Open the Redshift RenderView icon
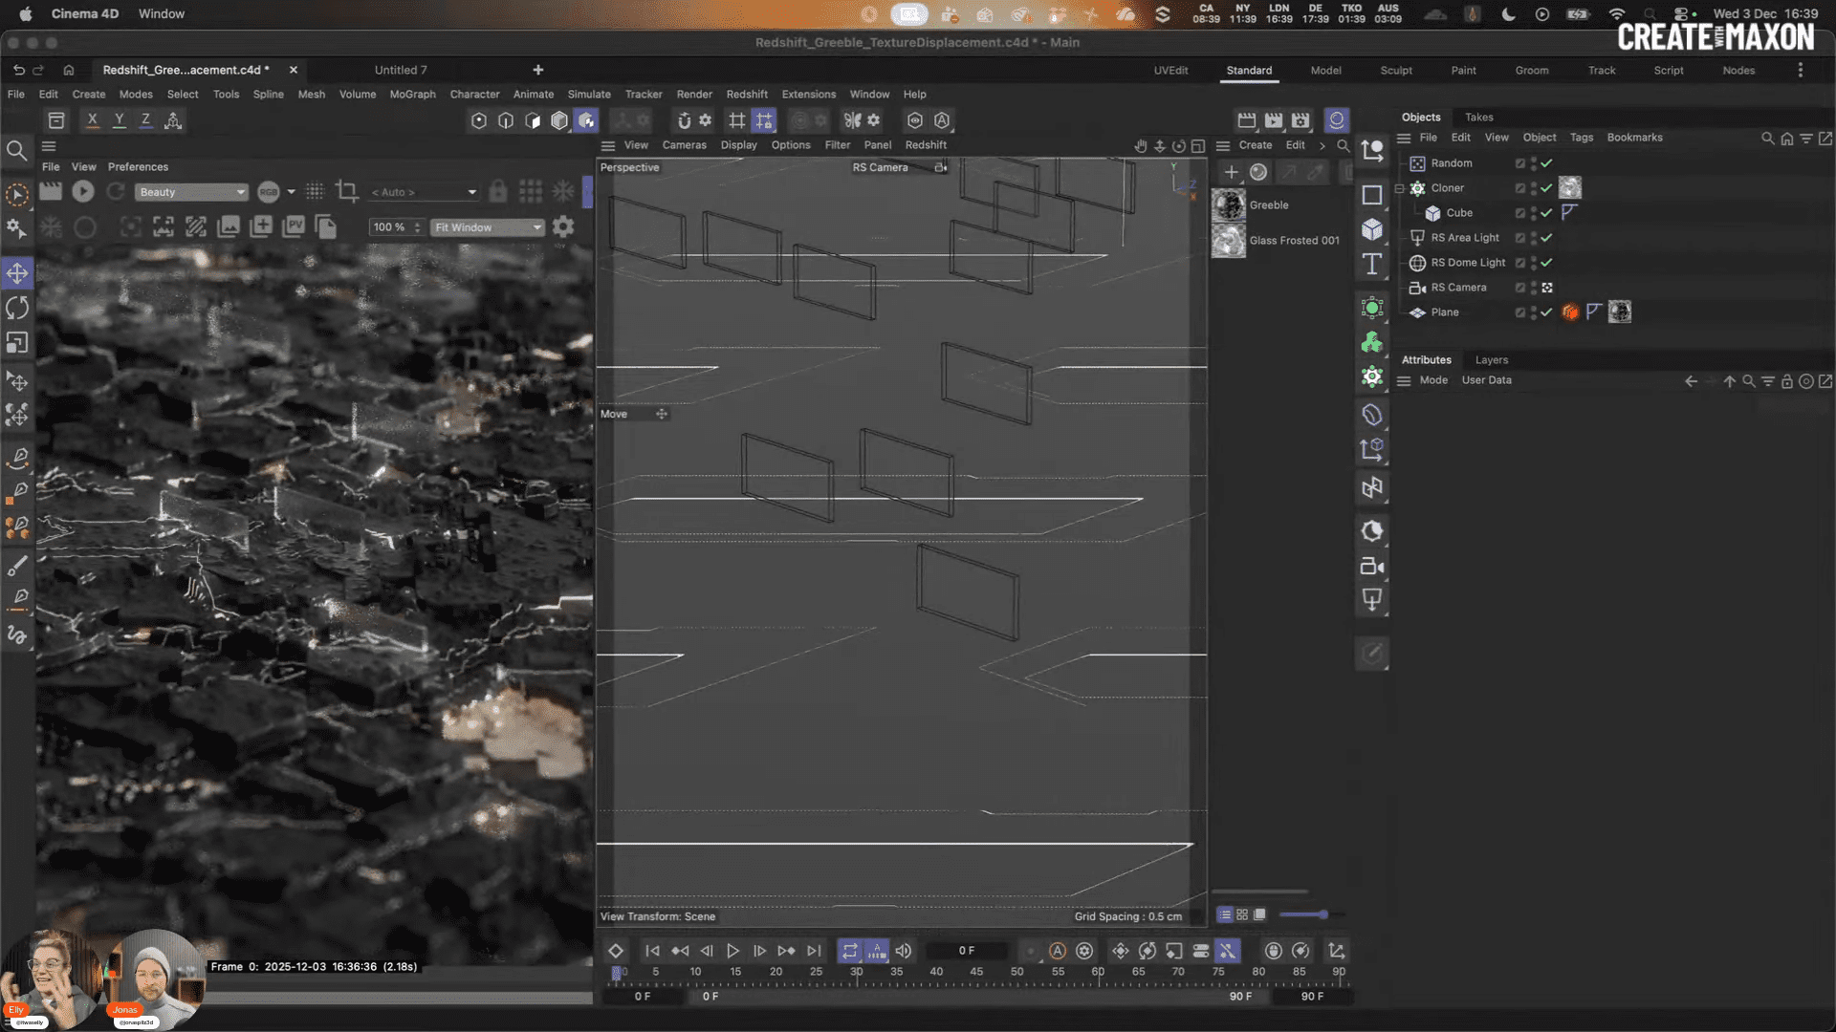Viewport: 1836px width, 1032px height. tap(1336, 119)
